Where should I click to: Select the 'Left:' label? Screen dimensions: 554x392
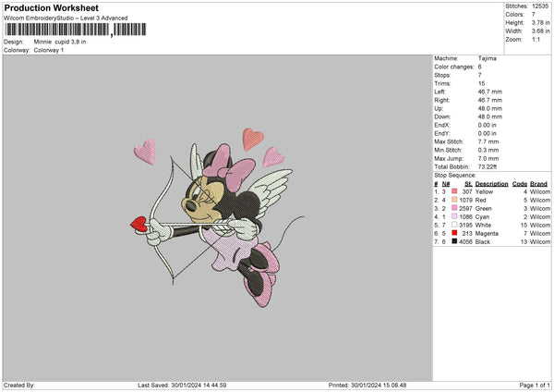(440, 92)
